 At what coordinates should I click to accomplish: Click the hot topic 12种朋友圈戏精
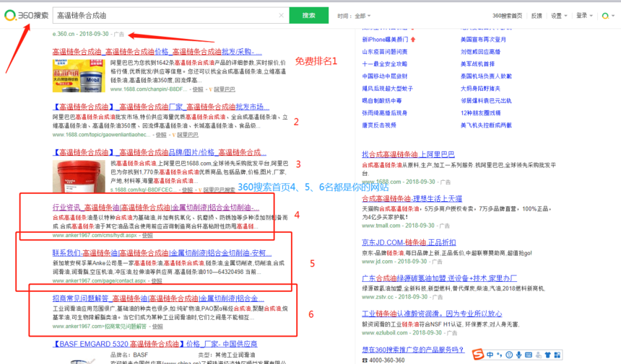pyautogui.click(x=480, y=113)
